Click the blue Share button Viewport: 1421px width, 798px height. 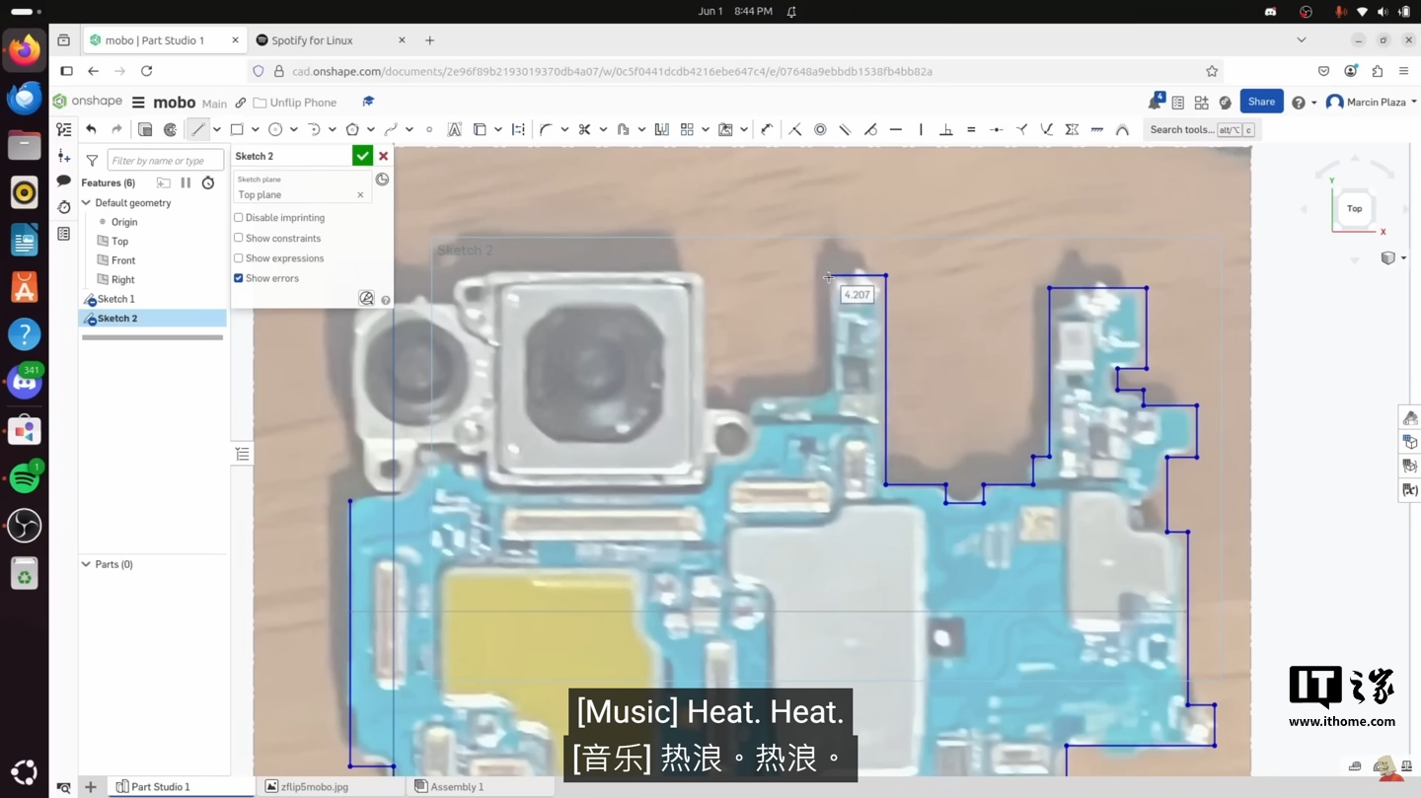(x=1260, y=102)
